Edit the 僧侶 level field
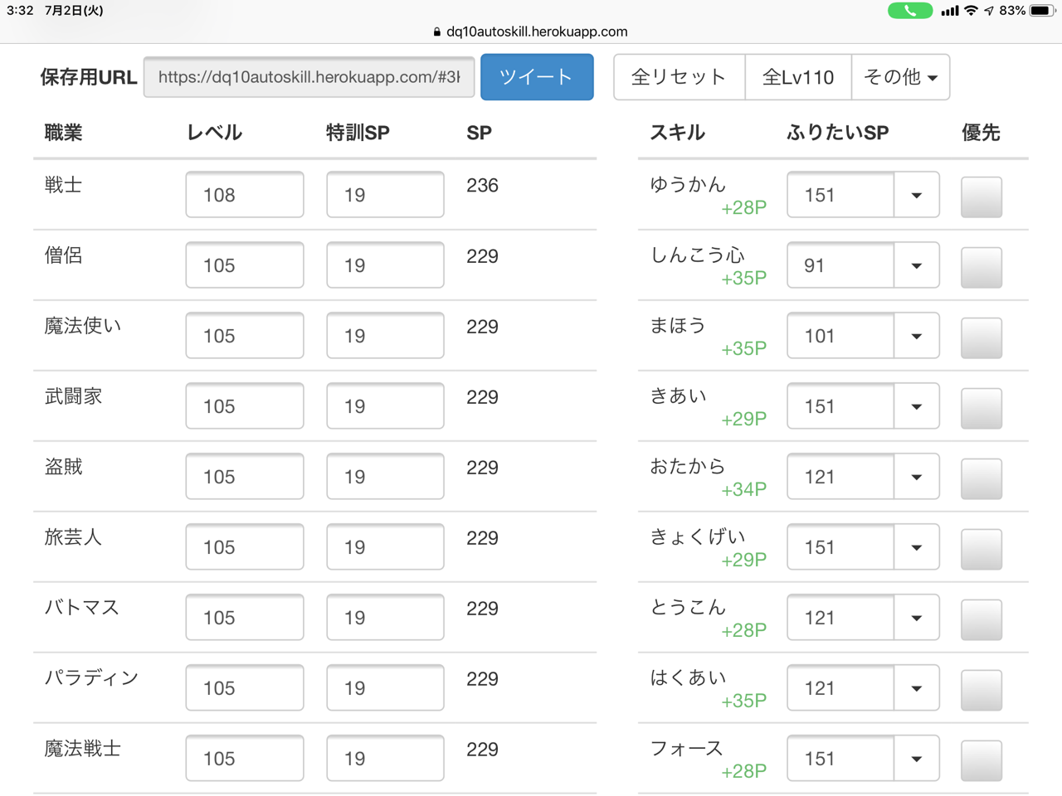The image size is (1062, 796). coord(245,265)
